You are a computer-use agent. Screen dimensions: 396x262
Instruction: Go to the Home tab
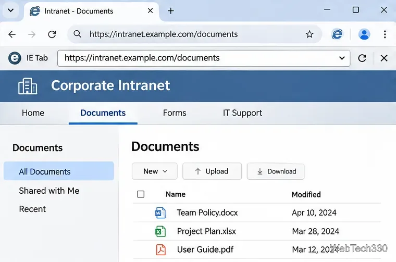pyautogui.click(x=33, y=113)
